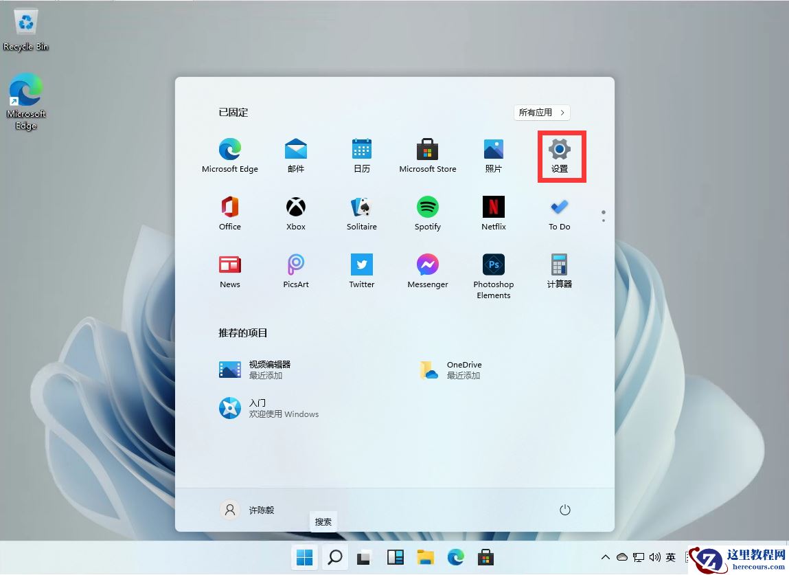Open Windows Search from the taskbar
789x575 pixels.
pyautogui.click(x=334, y=557)
